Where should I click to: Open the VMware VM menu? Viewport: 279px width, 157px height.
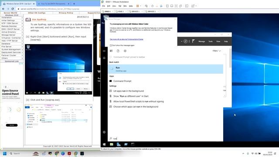point(120,6)
